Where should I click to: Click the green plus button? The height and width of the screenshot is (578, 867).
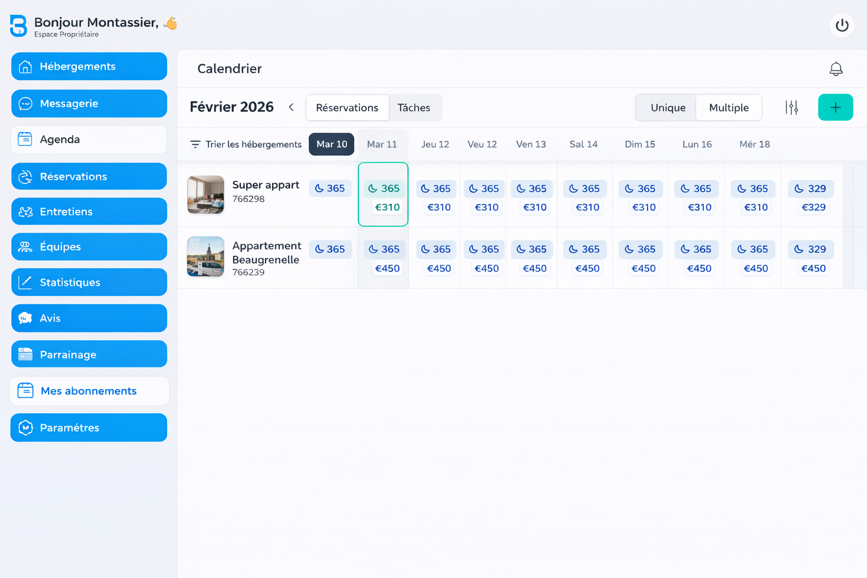click(835, 107)
